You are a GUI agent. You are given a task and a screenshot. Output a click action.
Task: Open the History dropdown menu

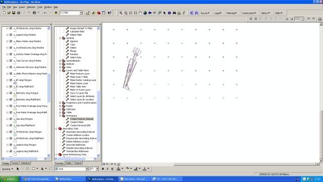[265, 13]
